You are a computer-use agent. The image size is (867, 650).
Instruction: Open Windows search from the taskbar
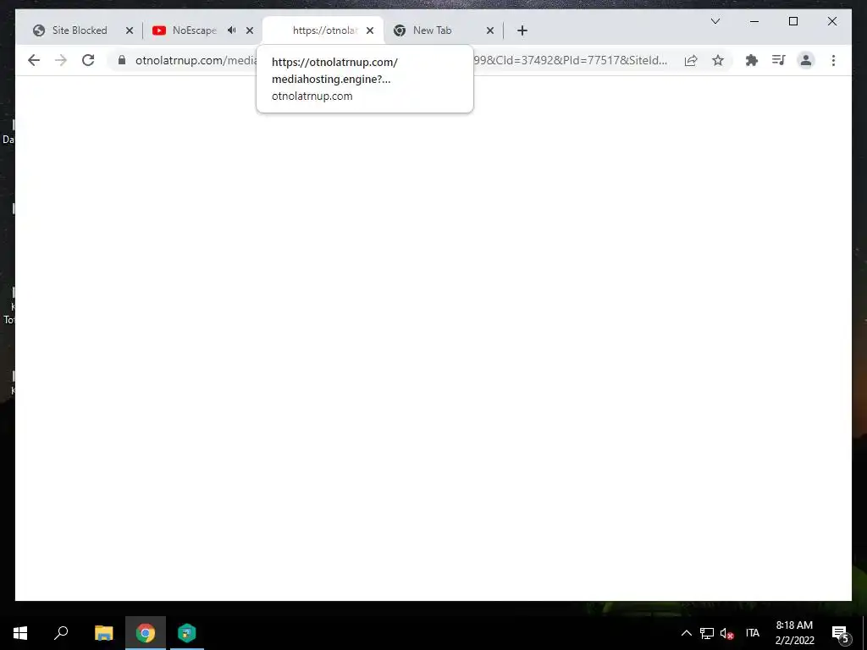[x=61, y=633]
